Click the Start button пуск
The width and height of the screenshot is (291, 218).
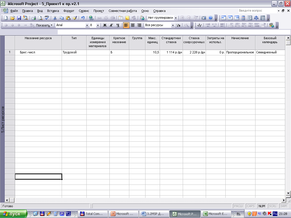(13, 214)
